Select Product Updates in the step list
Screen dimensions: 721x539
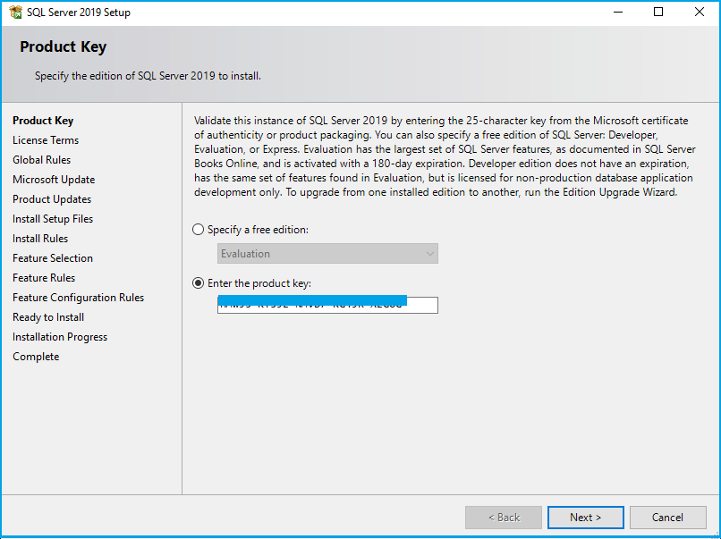pos(52,199)
